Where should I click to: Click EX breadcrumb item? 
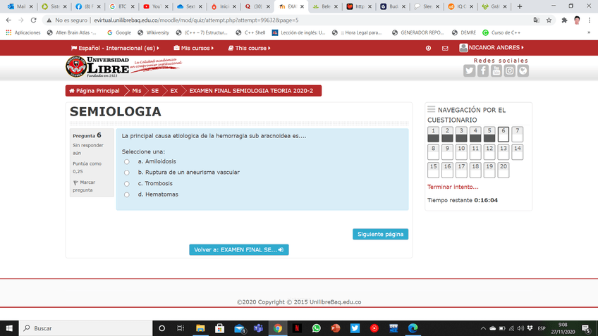[x=174, y=91]
